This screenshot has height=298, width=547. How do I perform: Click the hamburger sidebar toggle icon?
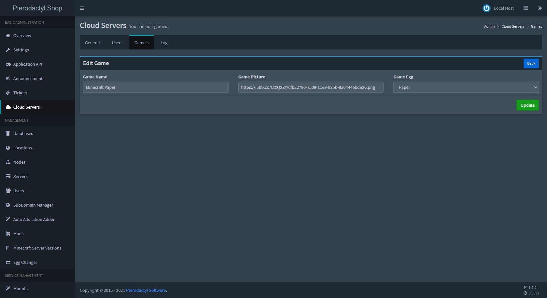(x=82, y=8)
